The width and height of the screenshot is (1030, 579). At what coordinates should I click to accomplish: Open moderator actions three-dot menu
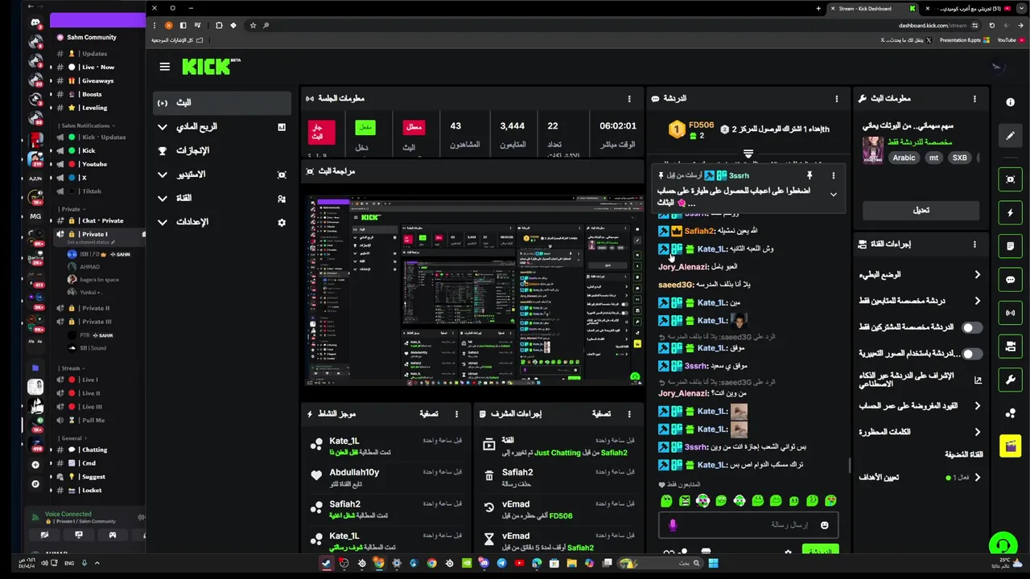pos(629,414)
